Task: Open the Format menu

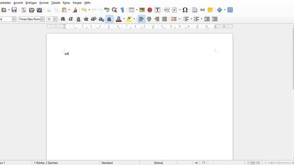Action: click(x=44, y=3)
